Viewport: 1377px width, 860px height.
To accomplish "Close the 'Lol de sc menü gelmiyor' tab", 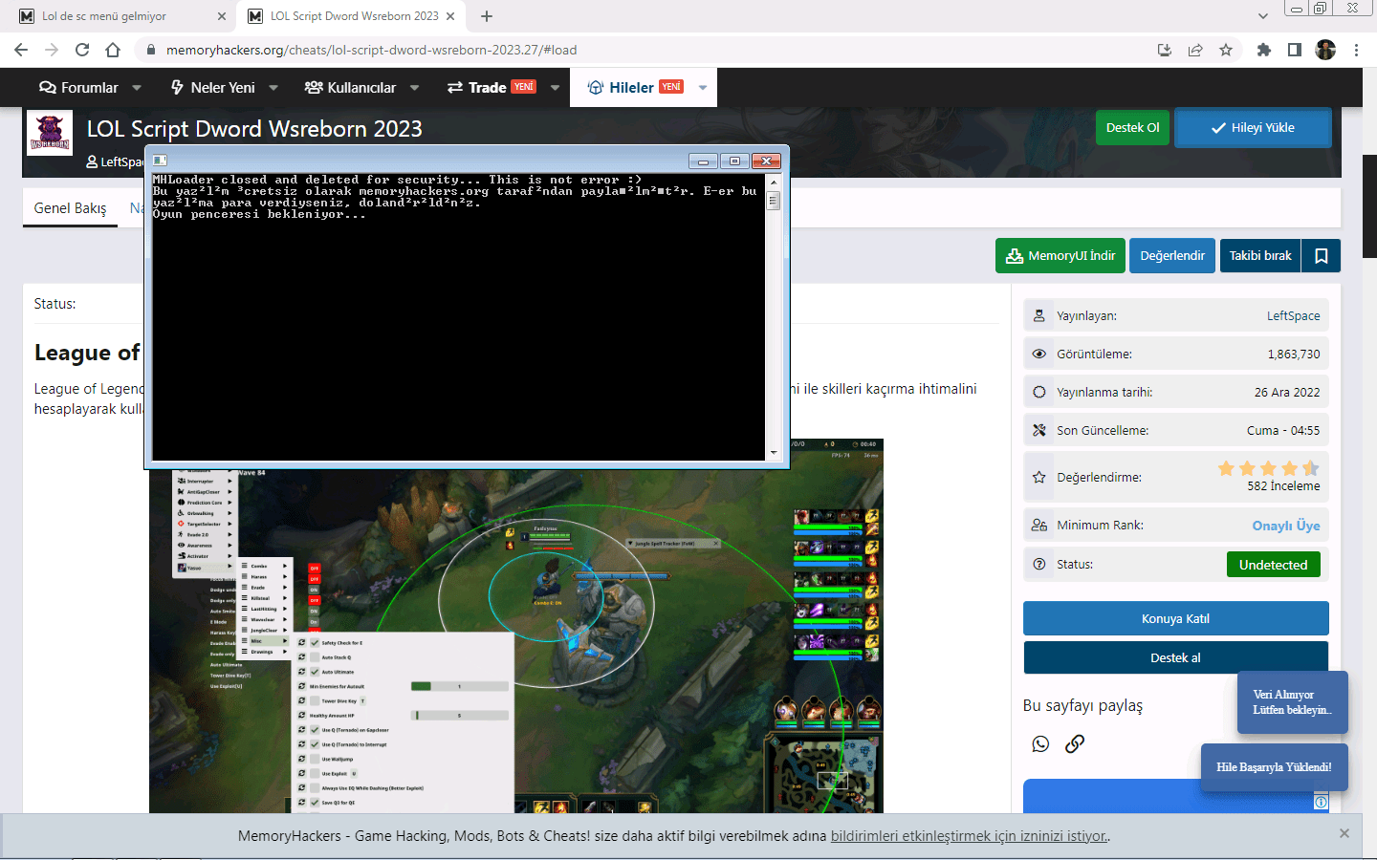I will click(x=222, y=16).
